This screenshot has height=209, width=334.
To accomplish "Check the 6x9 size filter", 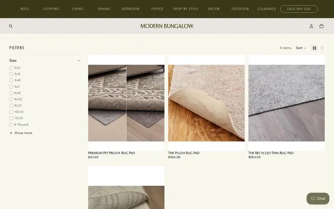I will (11, 93).
